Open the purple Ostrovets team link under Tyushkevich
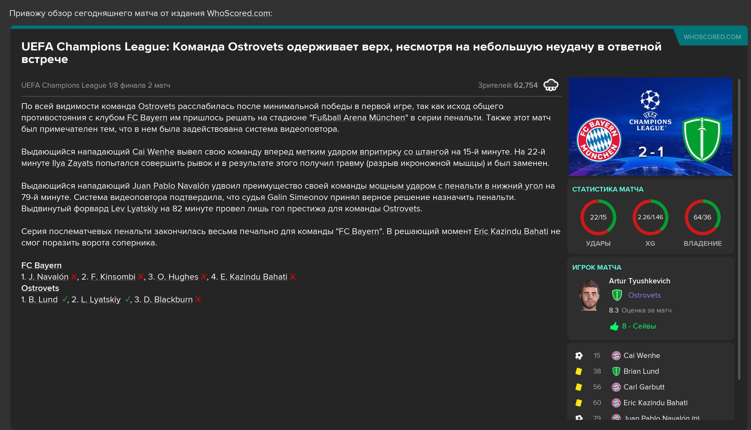751x430 pixels. pyautogui.click(x=644, y=295)
